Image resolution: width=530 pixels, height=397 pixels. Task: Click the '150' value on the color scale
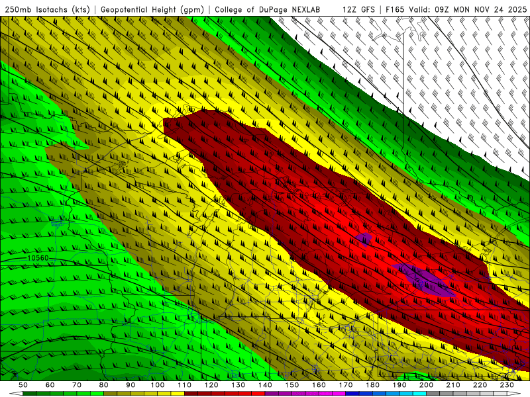[292, 385]
